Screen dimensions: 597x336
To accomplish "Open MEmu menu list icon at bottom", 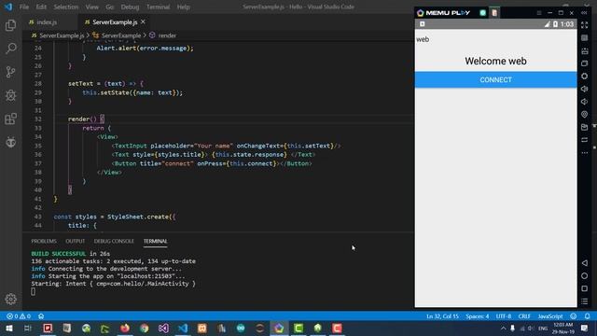I will tap(585, 301).
